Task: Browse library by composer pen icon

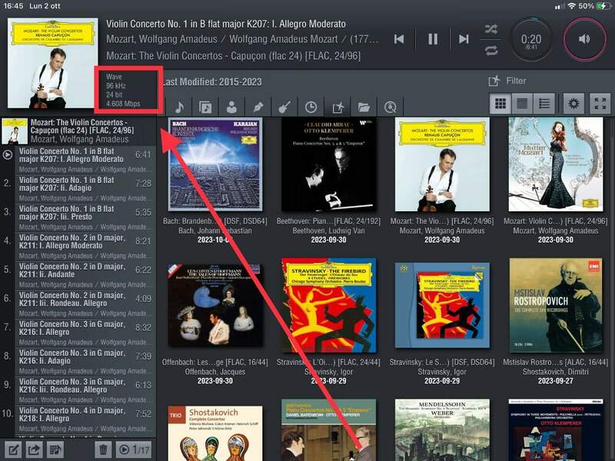Action: [258, 107]
